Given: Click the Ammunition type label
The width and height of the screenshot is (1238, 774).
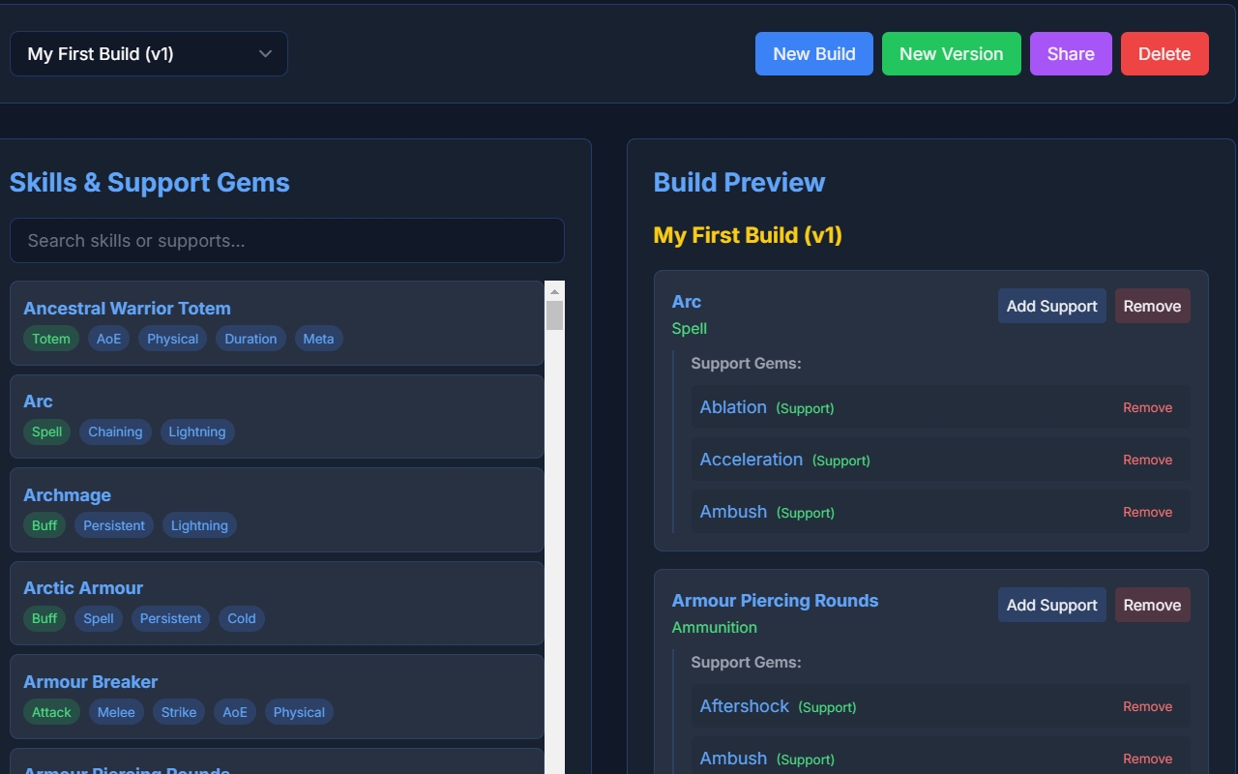Looking at the screenshot, I should tap(715, 627).
